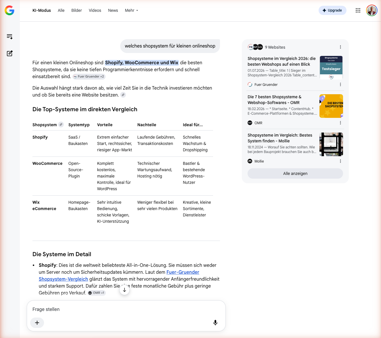Click 'Schnelles Wachstum & Dropshipping' cell

coord(195,143)
